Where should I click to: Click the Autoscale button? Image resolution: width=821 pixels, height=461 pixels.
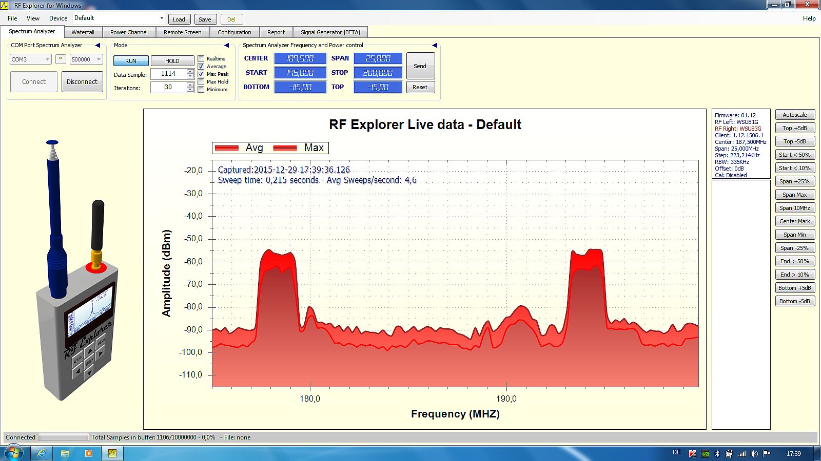[x=795, y=115]
